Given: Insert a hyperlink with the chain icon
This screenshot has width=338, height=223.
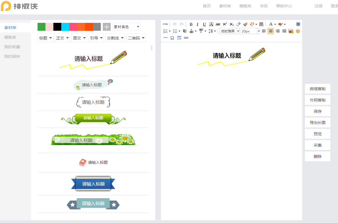Looking at the screenshot, I should pos(186,38).
